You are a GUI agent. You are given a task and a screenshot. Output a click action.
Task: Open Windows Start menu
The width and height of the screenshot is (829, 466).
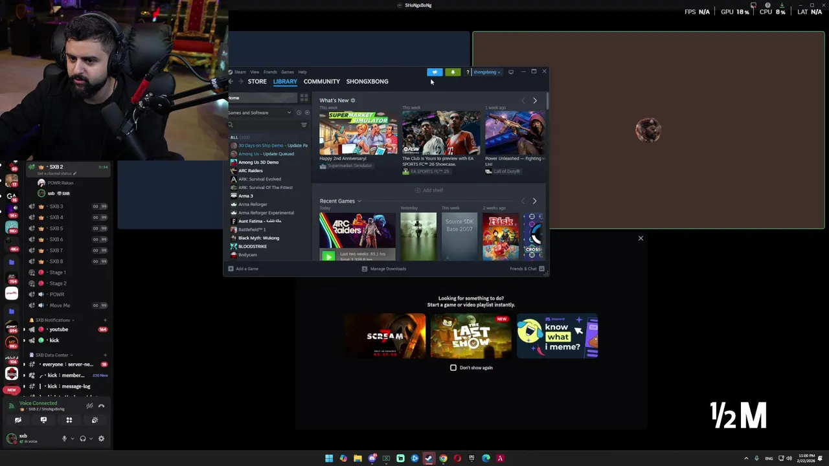(x=329, y=458)
